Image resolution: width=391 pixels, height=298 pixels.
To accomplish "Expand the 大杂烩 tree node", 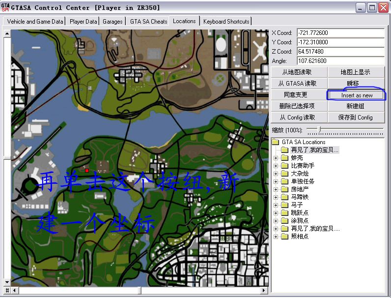I will click(276, 174).
